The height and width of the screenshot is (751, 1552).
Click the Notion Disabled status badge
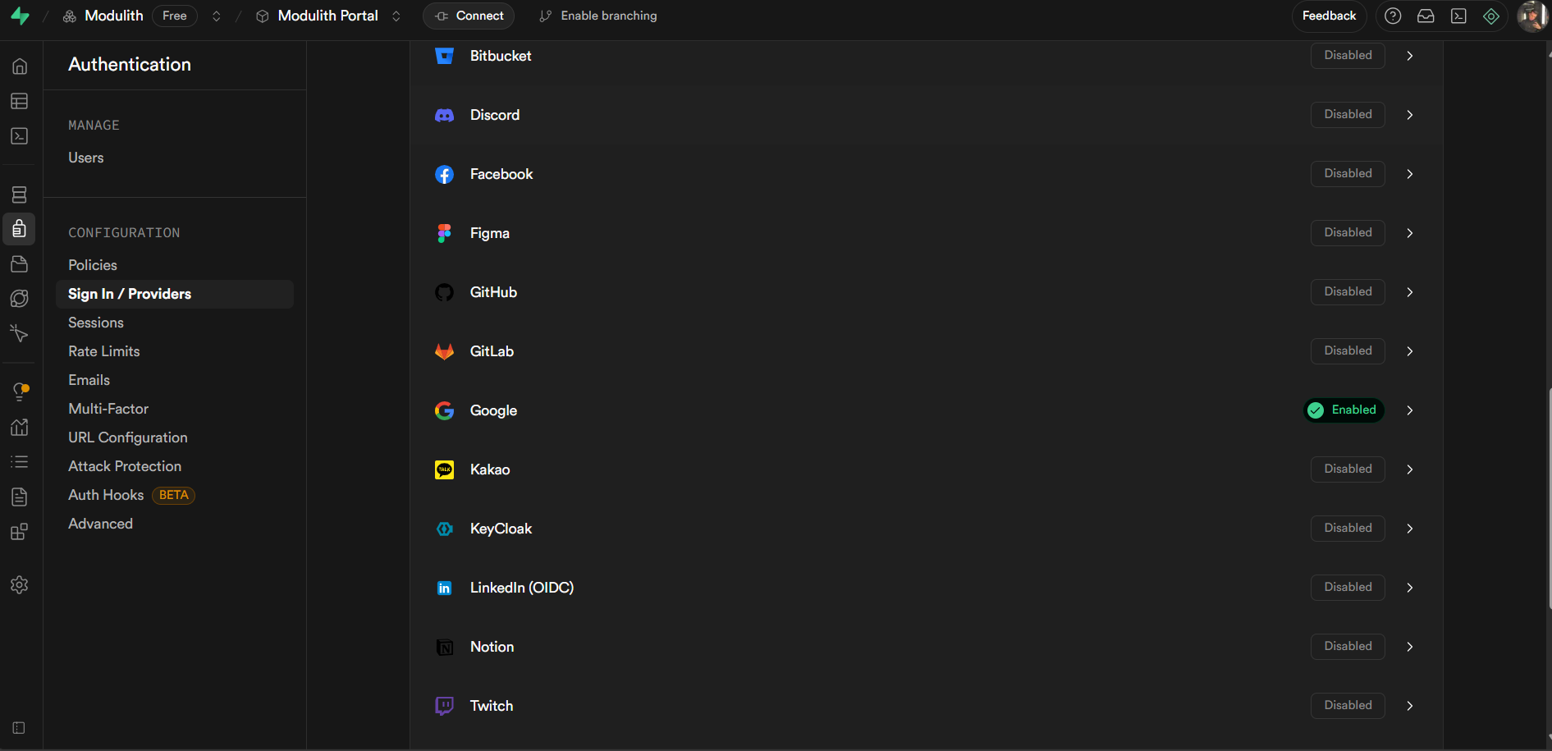point(1348,646)
